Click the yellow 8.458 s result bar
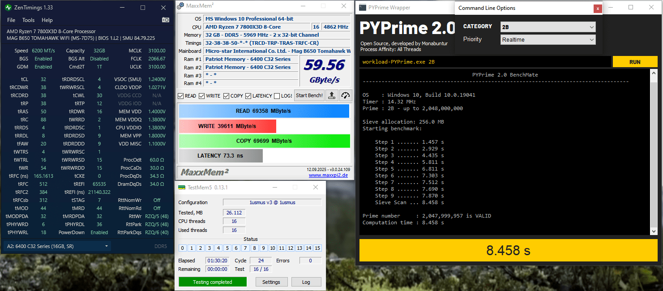This screenshot has width=663, height=291. click(508, 250)
